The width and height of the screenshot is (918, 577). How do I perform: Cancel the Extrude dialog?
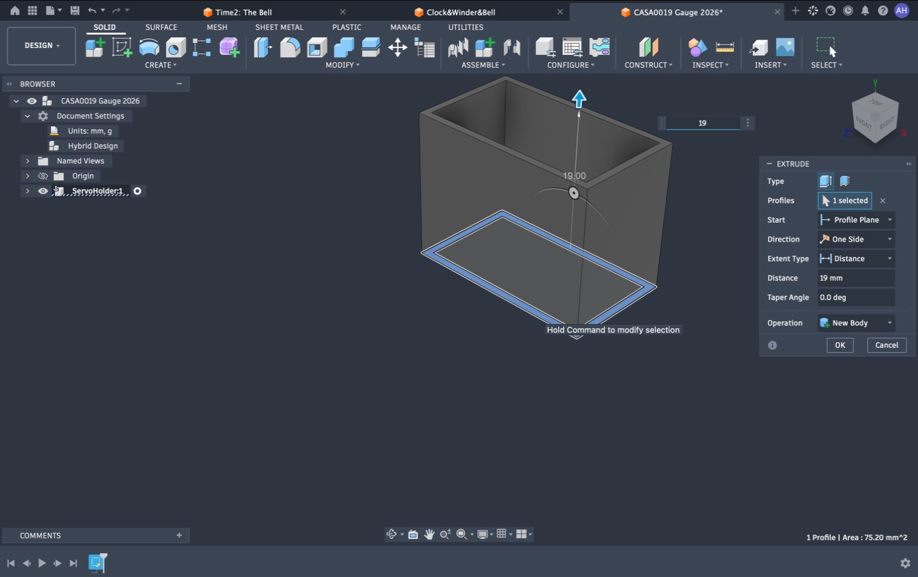(887, 345)
